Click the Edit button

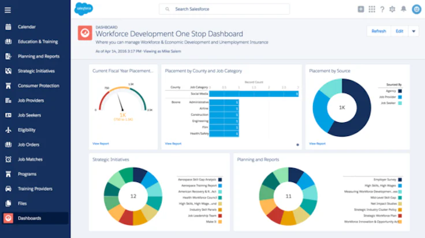tap(400, 31)
